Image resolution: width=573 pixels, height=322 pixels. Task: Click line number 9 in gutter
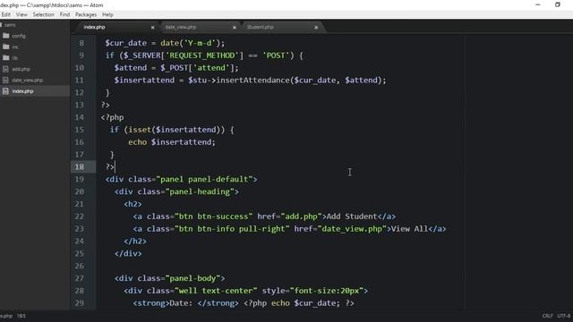pos(81,55)
